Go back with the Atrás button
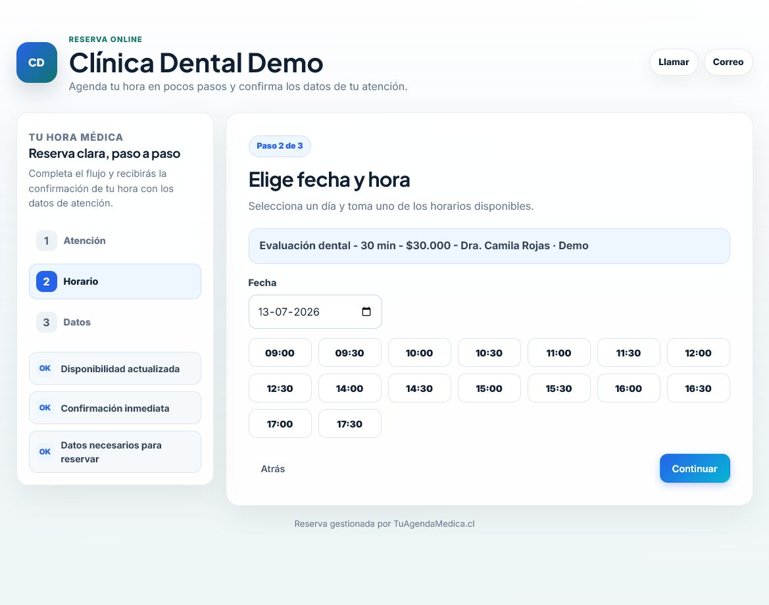Screen dimensions: 769x605 pos(273,469)
